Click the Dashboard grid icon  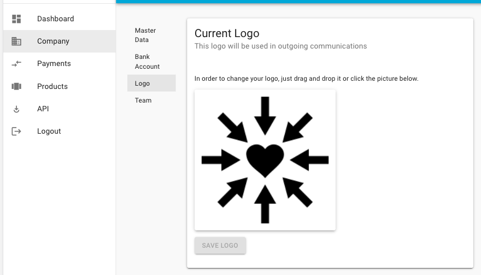point(16,19)
